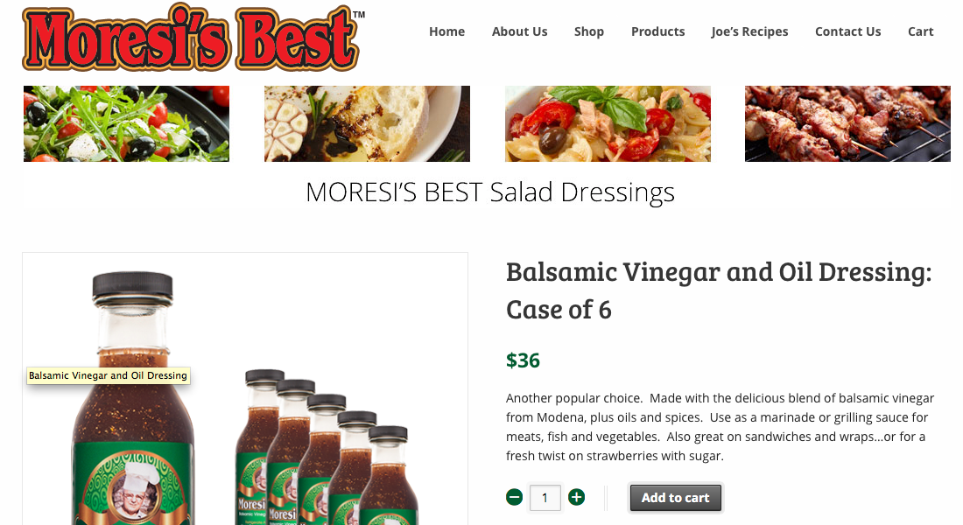Viewport: 963px width, 525px height.
Task: View the Cart page
Action: click(921, 31)
